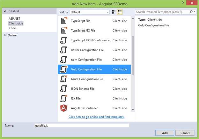Select the TypeScript JSX File icon
This screenshot has width=199, height=139.
point(64,31)
